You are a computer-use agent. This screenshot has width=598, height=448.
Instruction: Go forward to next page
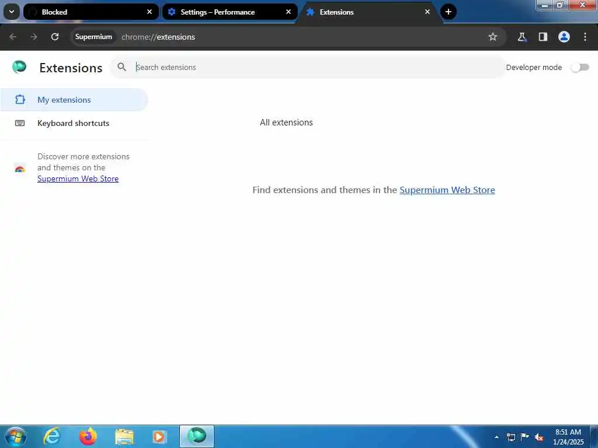[34, 37]
